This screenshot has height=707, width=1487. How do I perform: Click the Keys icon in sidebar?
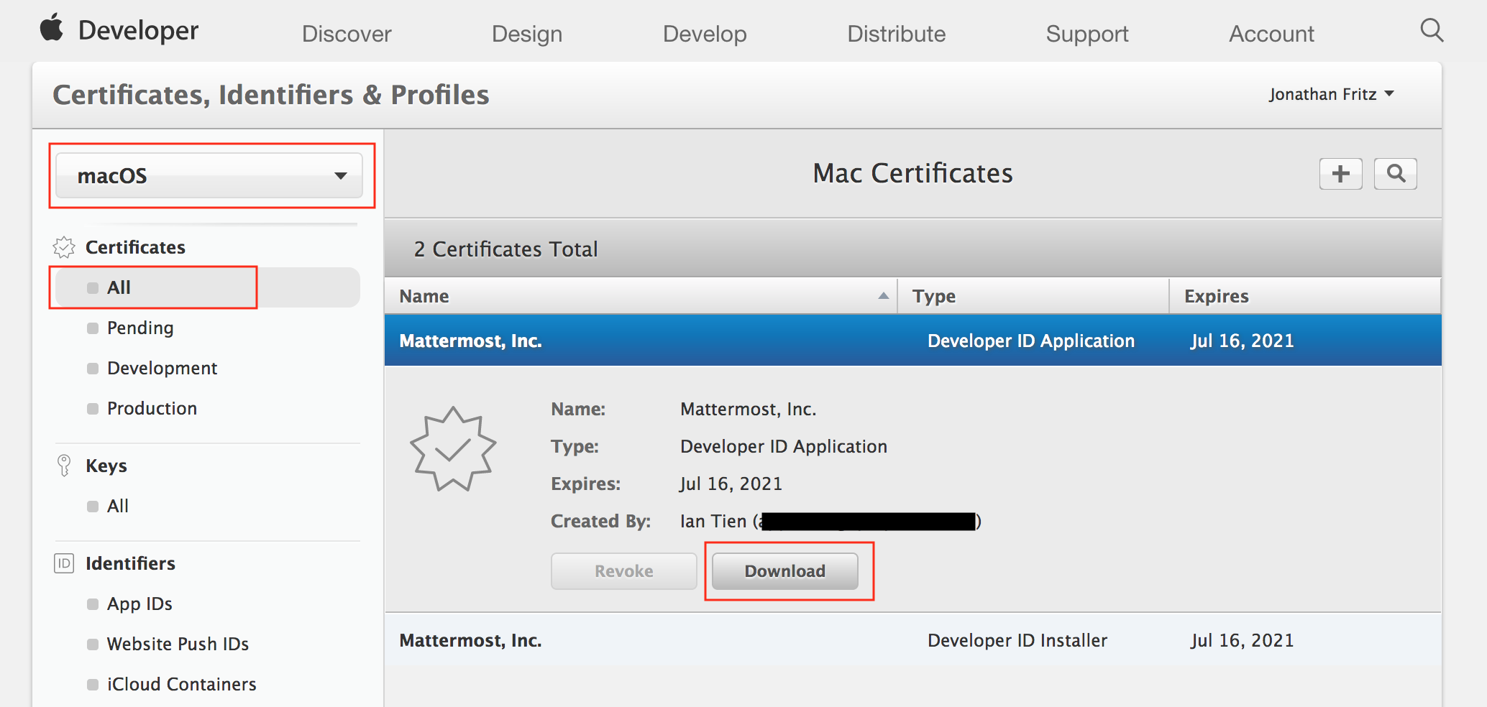[x=64, y=466]
